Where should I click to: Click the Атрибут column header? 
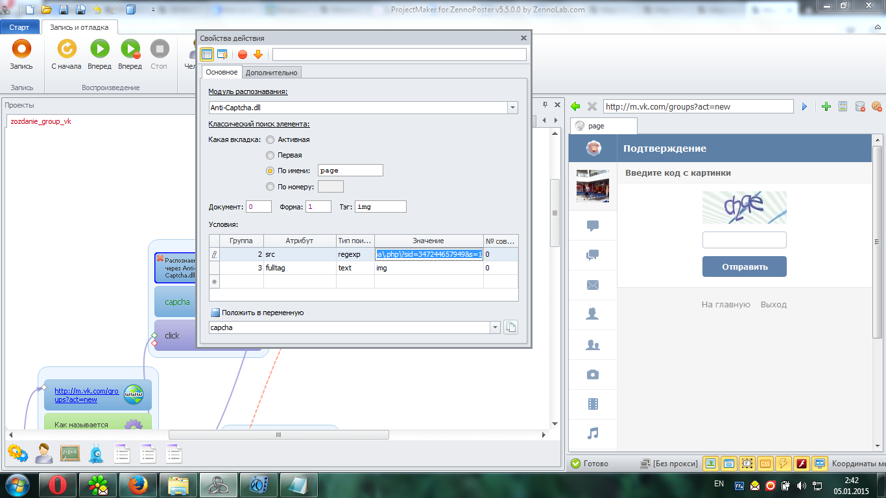[x=300, y=241]
